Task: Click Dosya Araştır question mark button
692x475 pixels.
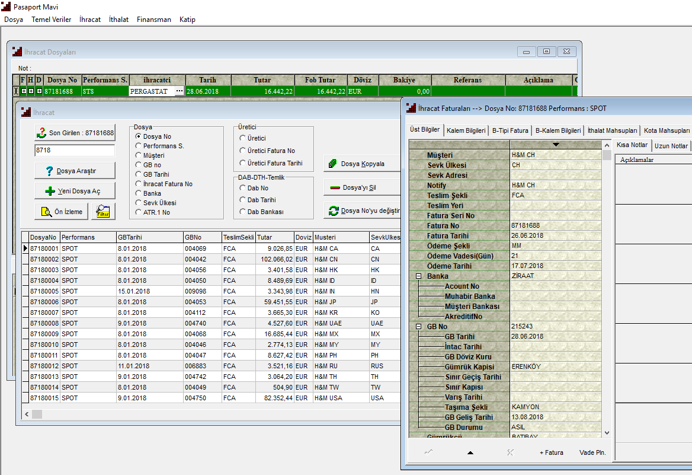Action: pyautogui.click(x=75, y=171)
